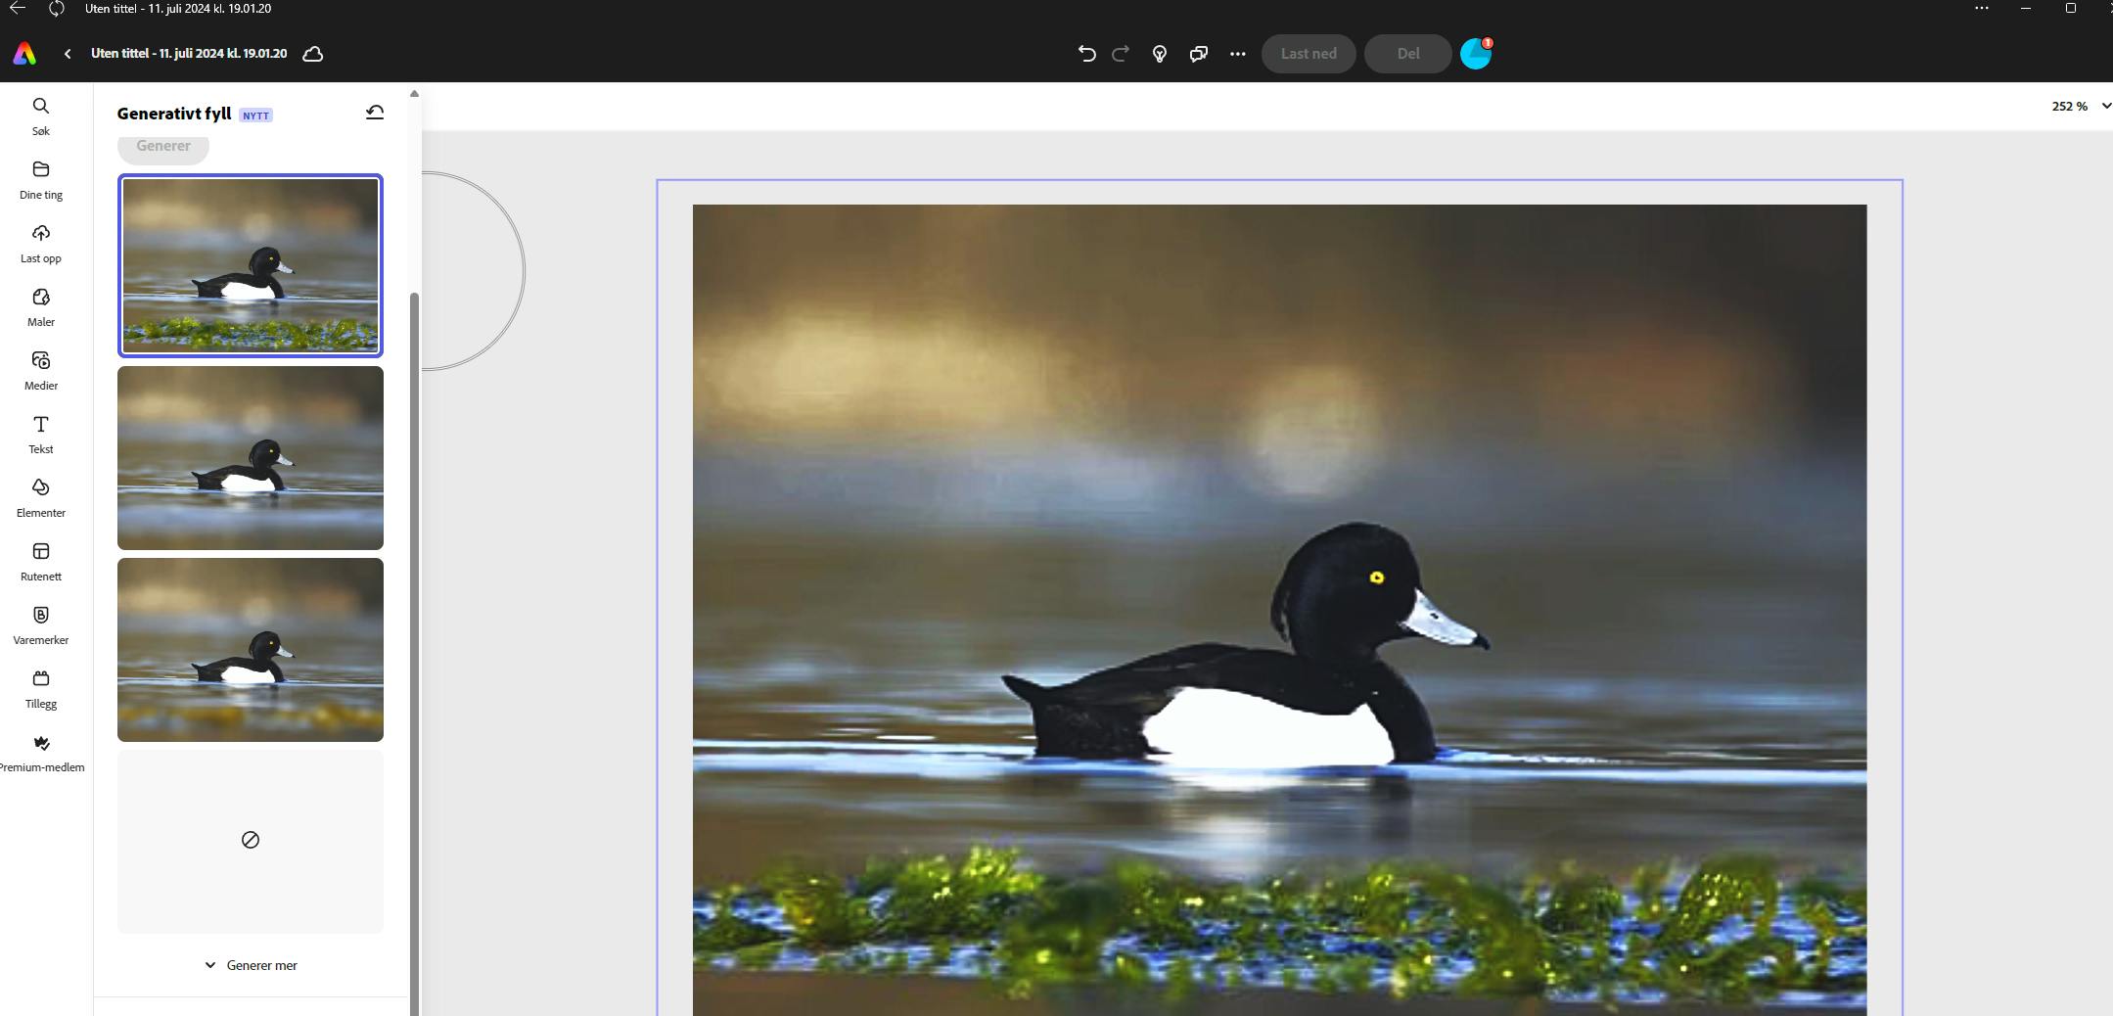This screenshot has width=2113, height=1016.
Task: Open the Varemerker brands panel
Action: tap(41, 625)
